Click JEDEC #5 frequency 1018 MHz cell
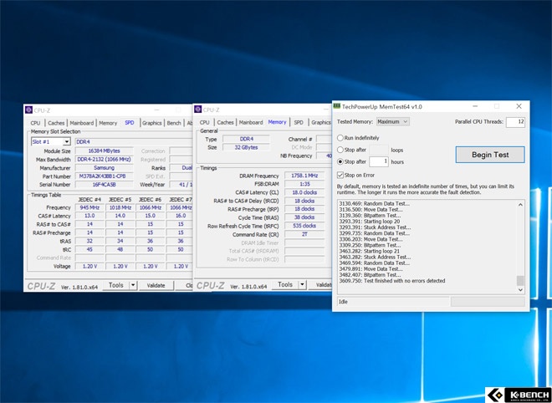The width and height of the screenshot is (552, 403). 120,207
